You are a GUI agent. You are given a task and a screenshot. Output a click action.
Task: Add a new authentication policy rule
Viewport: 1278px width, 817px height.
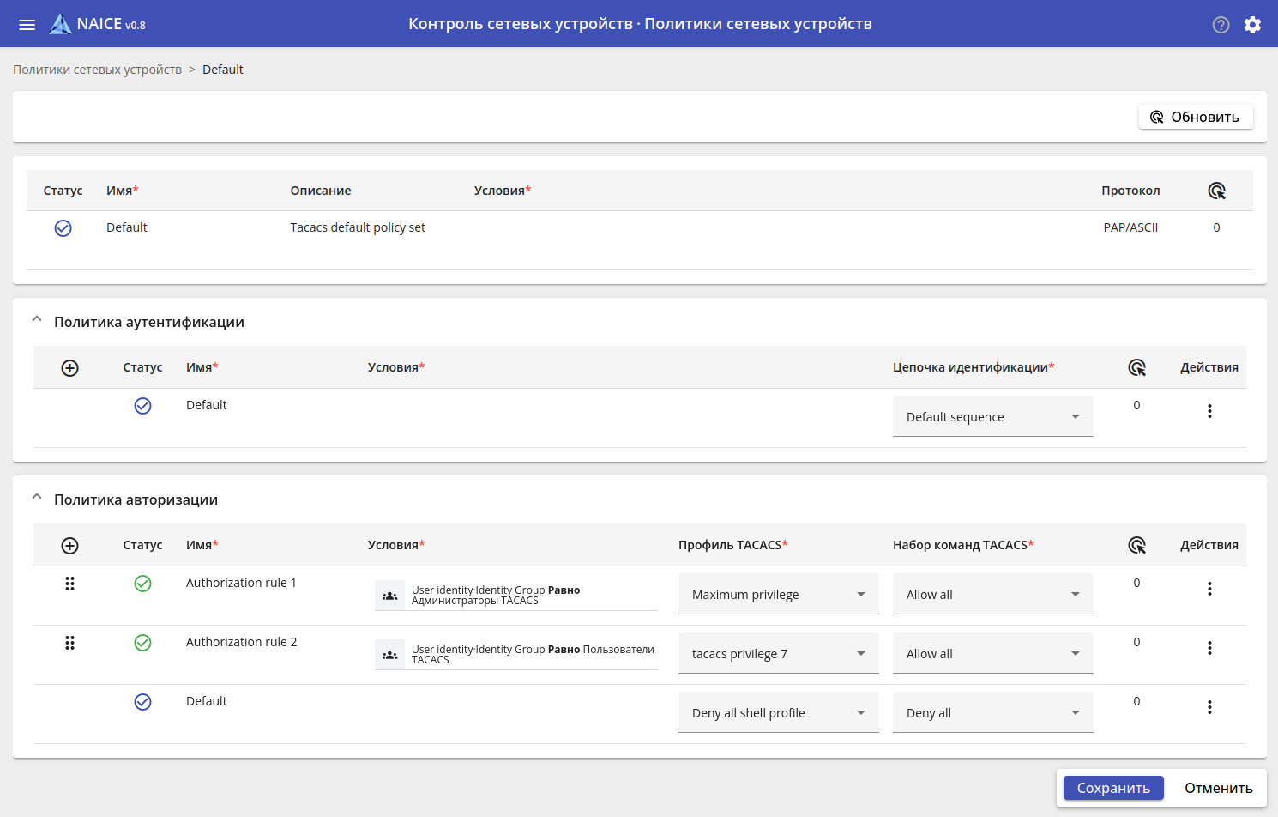70,368
